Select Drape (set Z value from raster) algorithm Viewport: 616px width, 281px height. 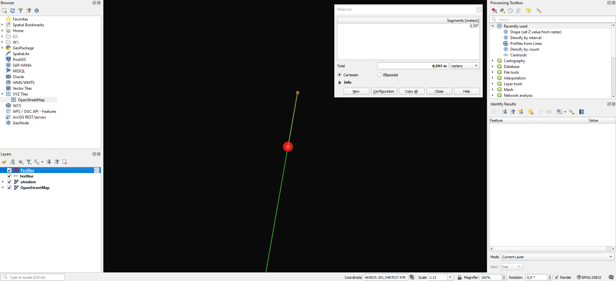point(535,32)
